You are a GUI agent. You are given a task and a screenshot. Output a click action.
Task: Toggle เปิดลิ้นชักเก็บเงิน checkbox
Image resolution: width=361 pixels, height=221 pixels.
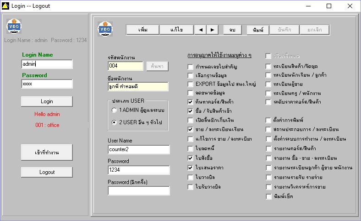(190, 120)
